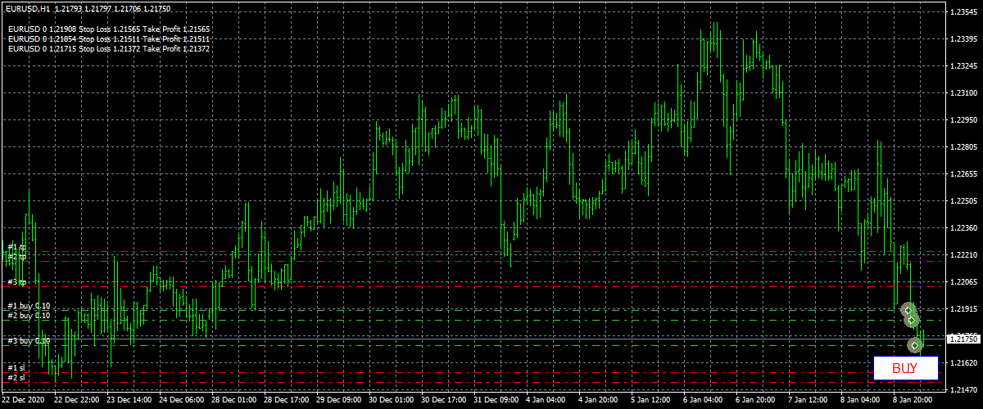The image size is (983, 409).
Task: Click the red BUY button
Action: point(905,369)
